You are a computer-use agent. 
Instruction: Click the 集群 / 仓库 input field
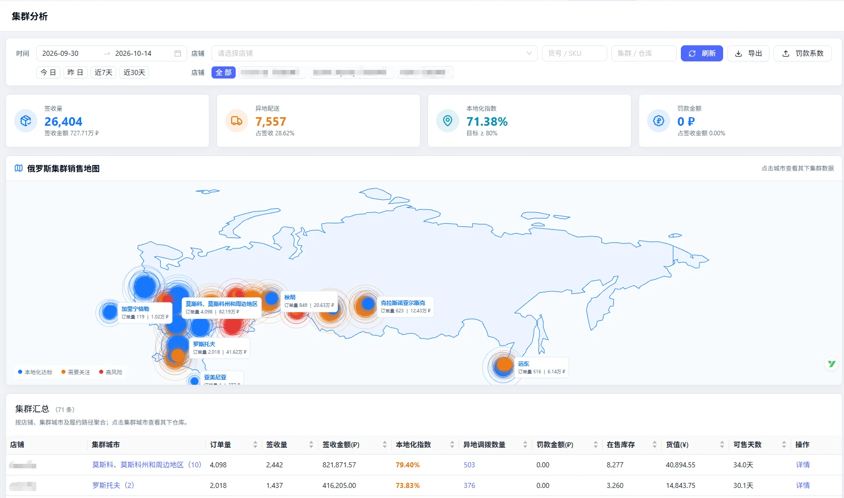pos(644,53)
